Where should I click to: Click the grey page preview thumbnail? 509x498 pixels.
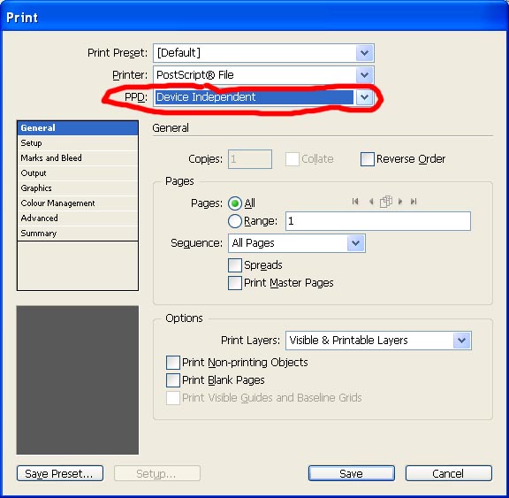point(78,380)
